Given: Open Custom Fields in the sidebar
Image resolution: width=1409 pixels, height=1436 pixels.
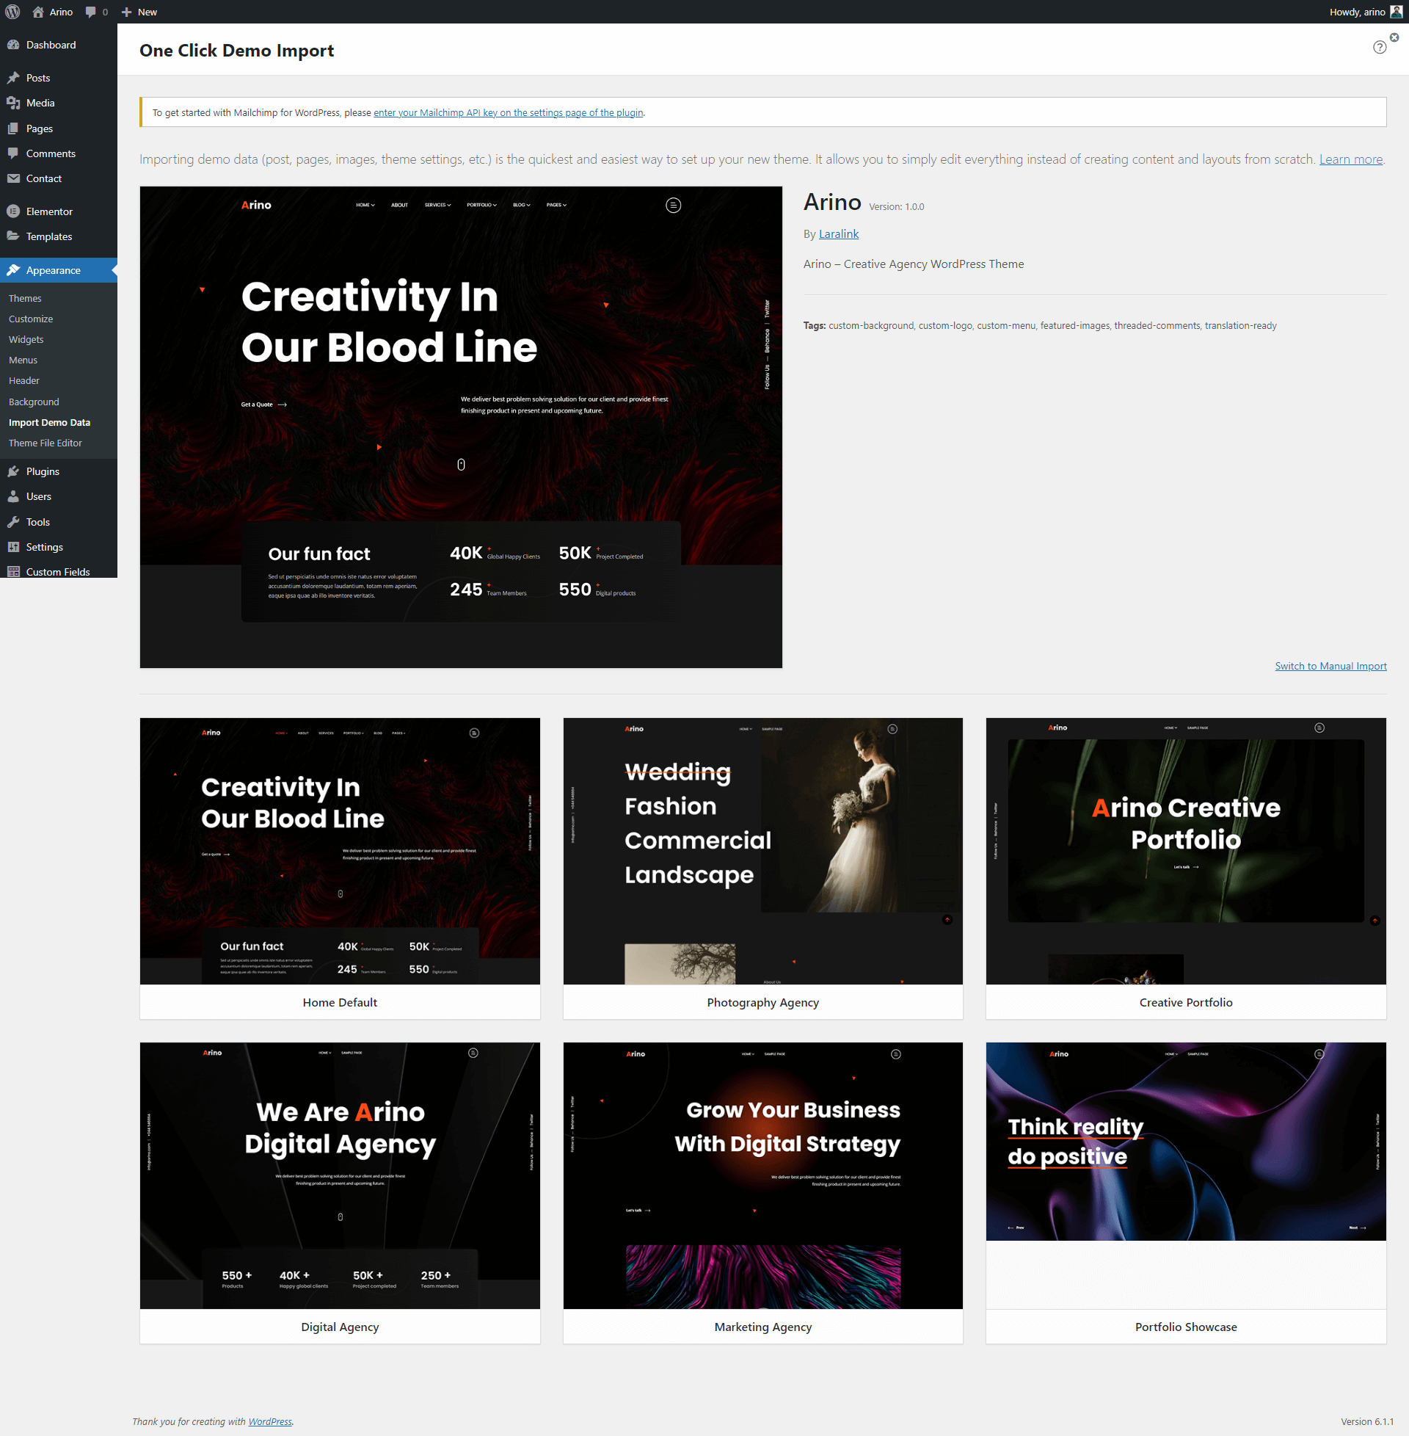Looking at the screenshot, I should pyautogui.click(x=59, y=571).
